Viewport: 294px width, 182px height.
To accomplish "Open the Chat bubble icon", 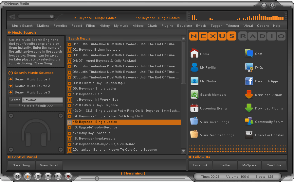I will point(249,53).
